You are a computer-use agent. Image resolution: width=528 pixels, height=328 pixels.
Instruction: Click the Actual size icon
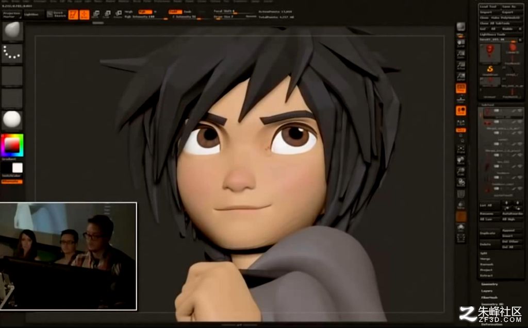click(460, 65)
